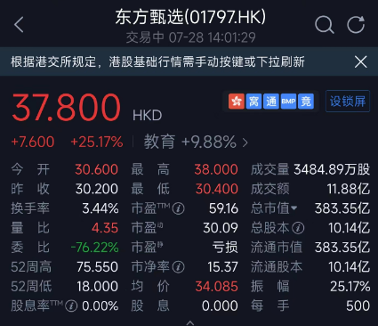This screenshot has width=378, height=326.
Task: Select 量比 value 4.35
Action: (105, 228)
